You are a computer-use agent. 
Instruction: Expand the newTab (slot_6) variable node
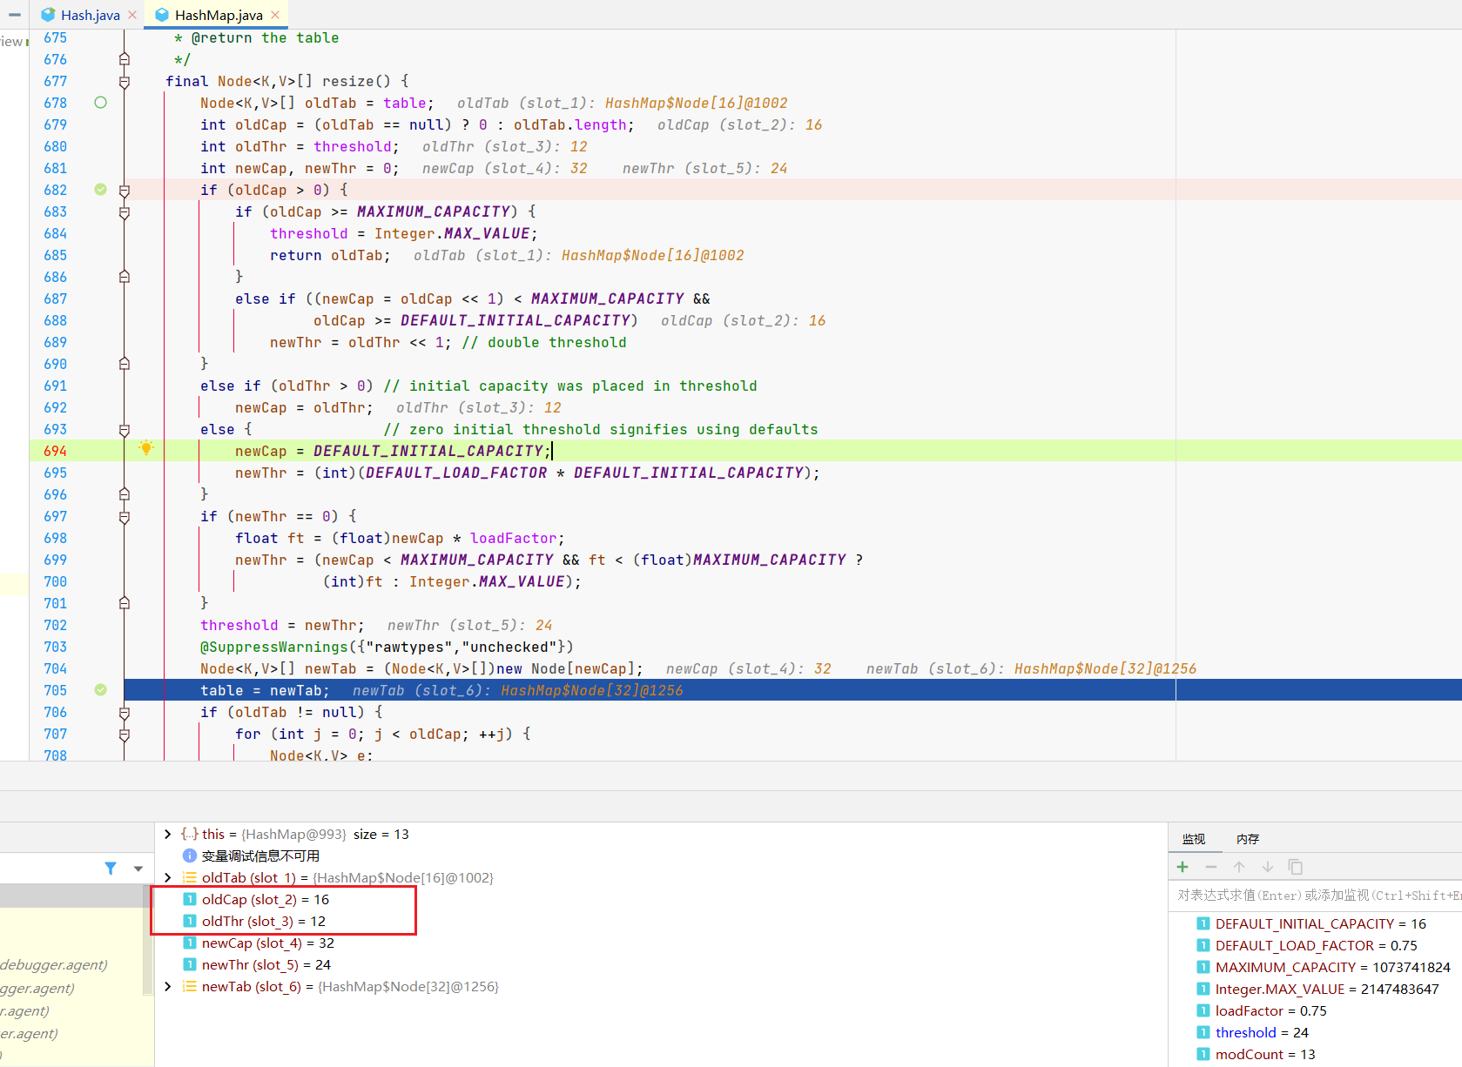(168, 986)
